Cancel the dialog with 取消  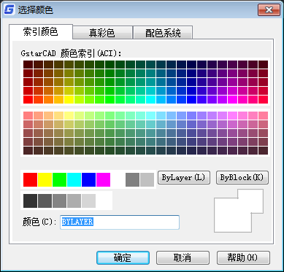click(183, 257)
